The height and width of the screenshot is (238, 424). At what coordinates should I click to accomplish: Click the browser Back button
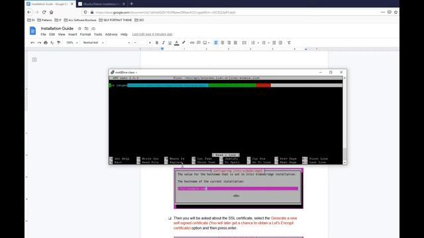(29, 12)
